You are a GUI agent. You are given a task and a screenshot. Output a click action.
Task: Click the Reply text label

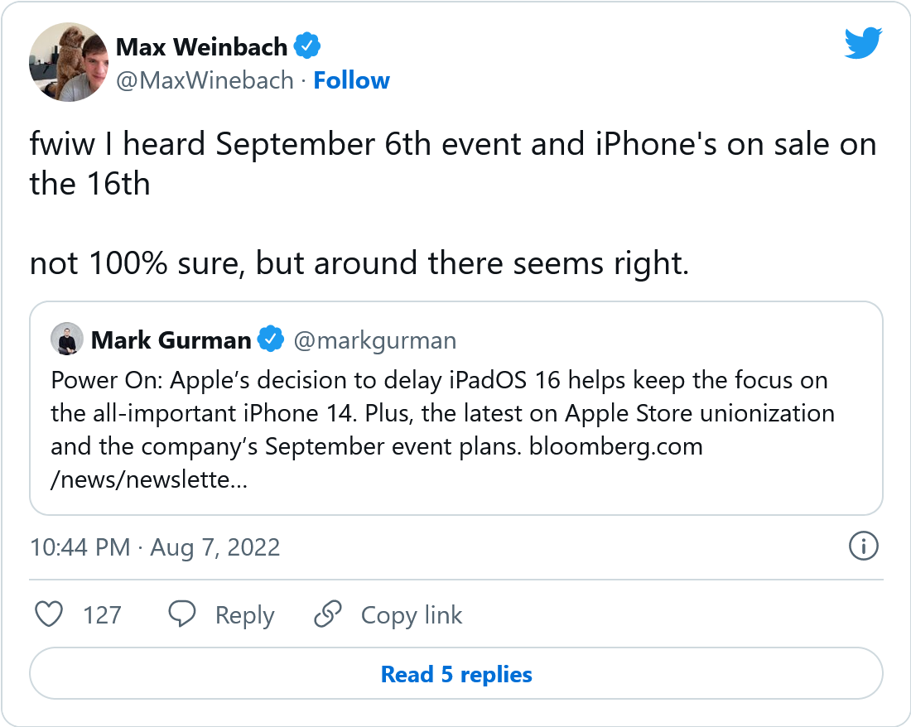tap(244, 615)
